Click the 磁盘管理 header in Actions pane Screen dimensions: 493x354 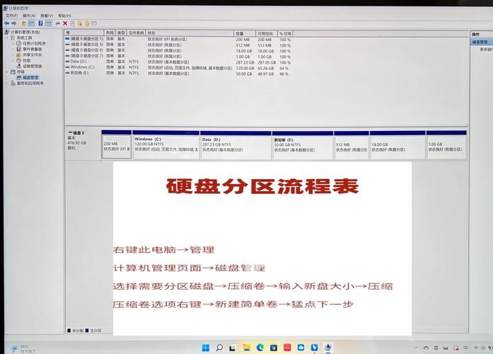482,42
